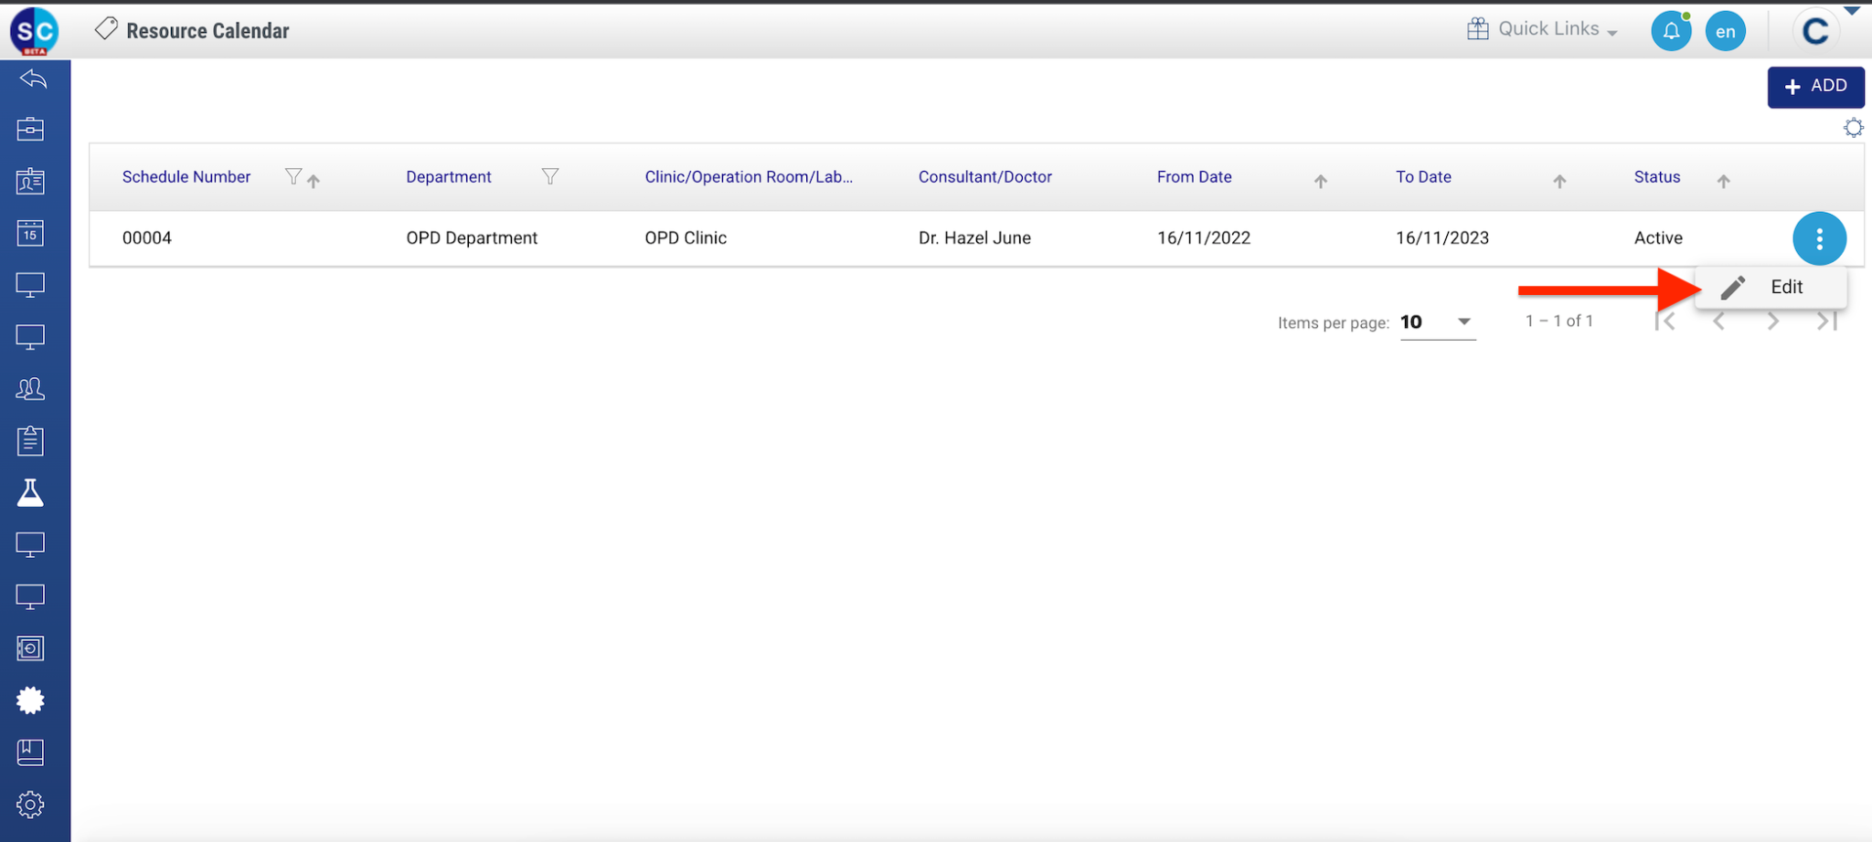
Task: Open the briefcase icon in sidebar
Action: (30, 130)
